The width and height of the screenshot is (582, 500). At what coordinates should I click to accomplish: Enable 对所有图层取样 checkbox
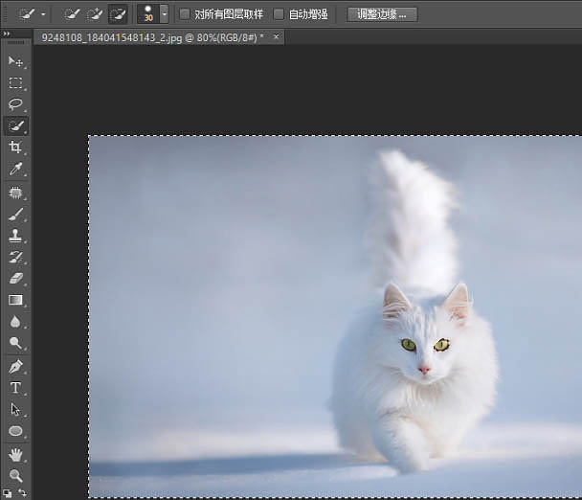(x=185, y=14)
